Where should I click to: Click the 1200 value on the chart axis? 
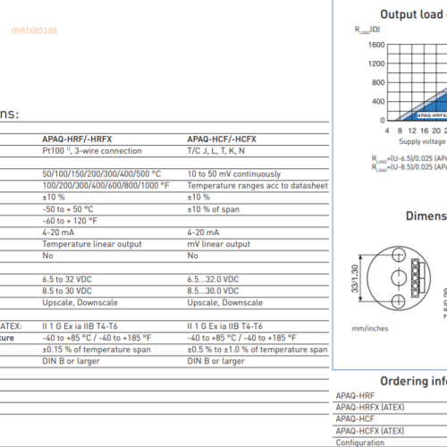pos(376,63)
